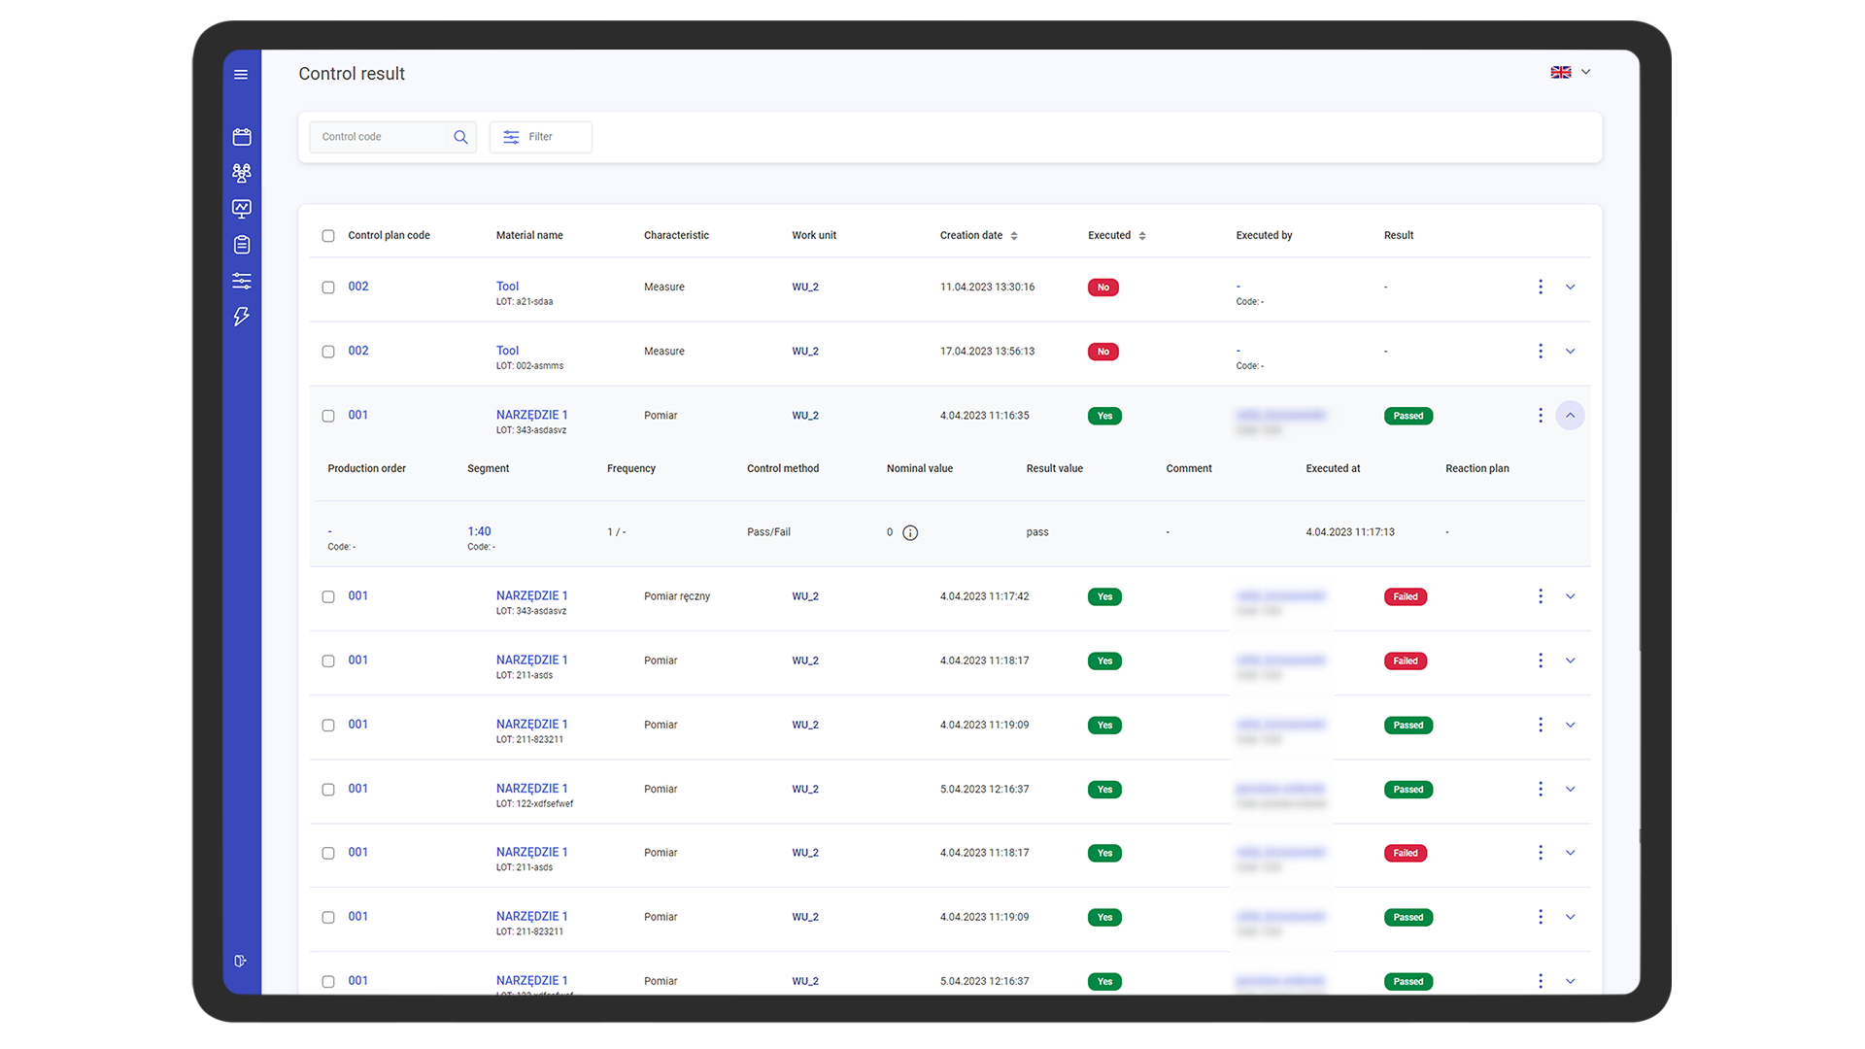Toggle the select-all header checkbox
Screen dimensions: 1865x1049
[x=328, y=236]
